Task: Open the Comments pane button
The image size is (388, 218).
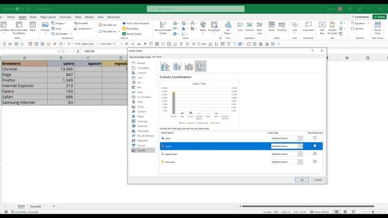Action: tap(360, 17)
